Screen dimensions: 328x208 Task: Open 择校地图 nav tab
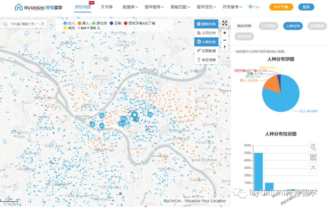(x=83, y=7)
